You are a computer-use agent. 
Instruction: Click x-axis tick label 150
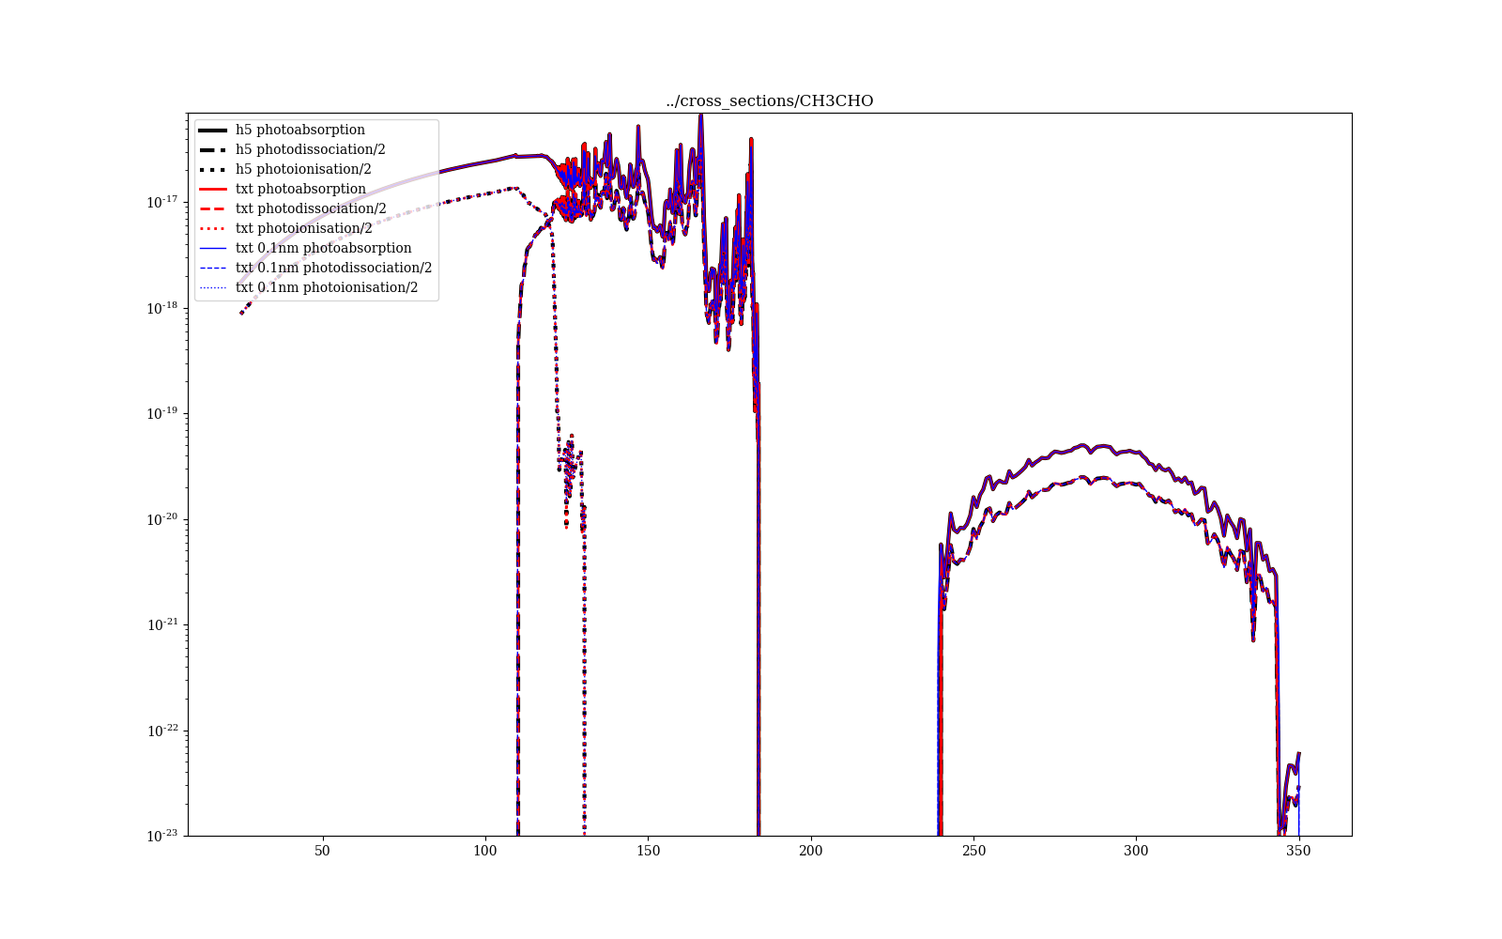(648, 851)
